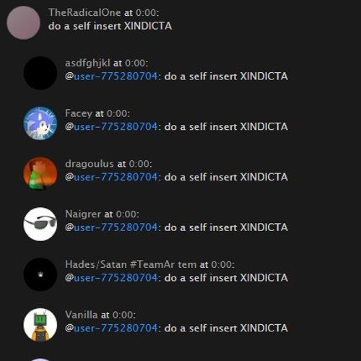Image resolution: width=361 pixels, height=361 pixels.
Task: Open the asdfghjkl username link
Action: coord(87,64)
